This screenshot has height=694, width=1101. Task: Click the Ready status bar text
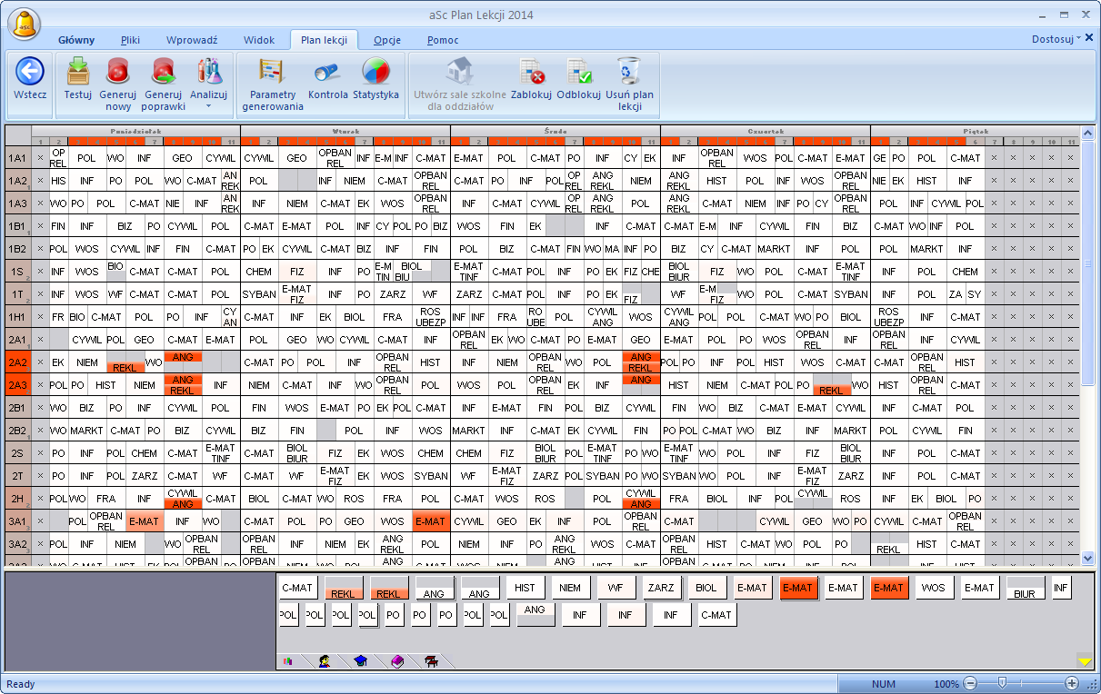point(20,684)
